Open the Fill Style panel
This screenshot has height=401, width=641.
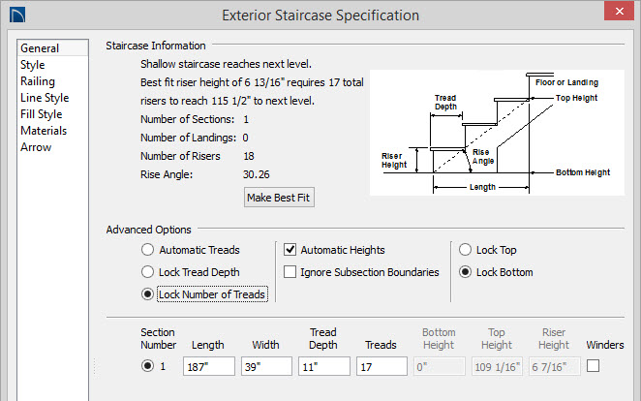(41, 114)
